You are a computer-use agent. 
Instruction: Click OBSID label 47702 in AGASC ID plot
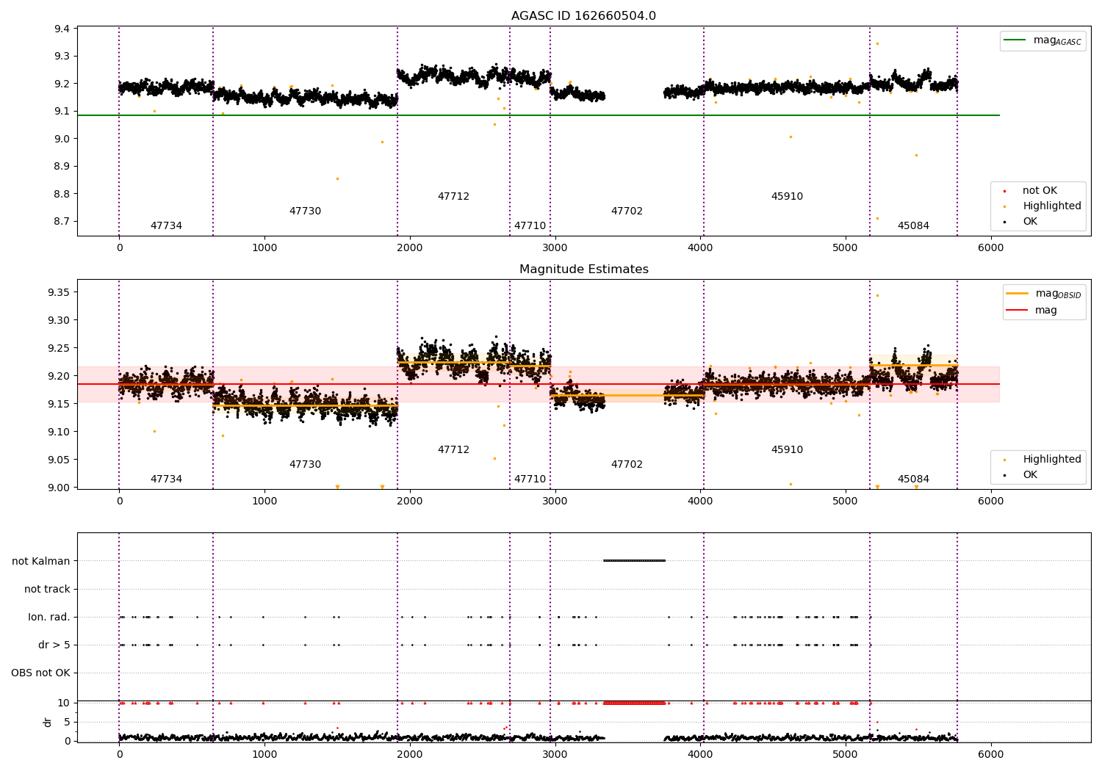pos(627,211)
